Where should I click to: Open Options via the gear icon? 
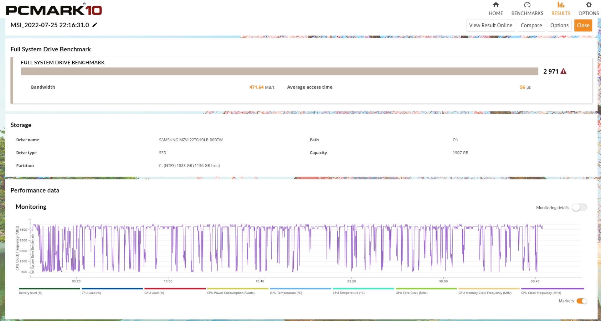point(588,5)
